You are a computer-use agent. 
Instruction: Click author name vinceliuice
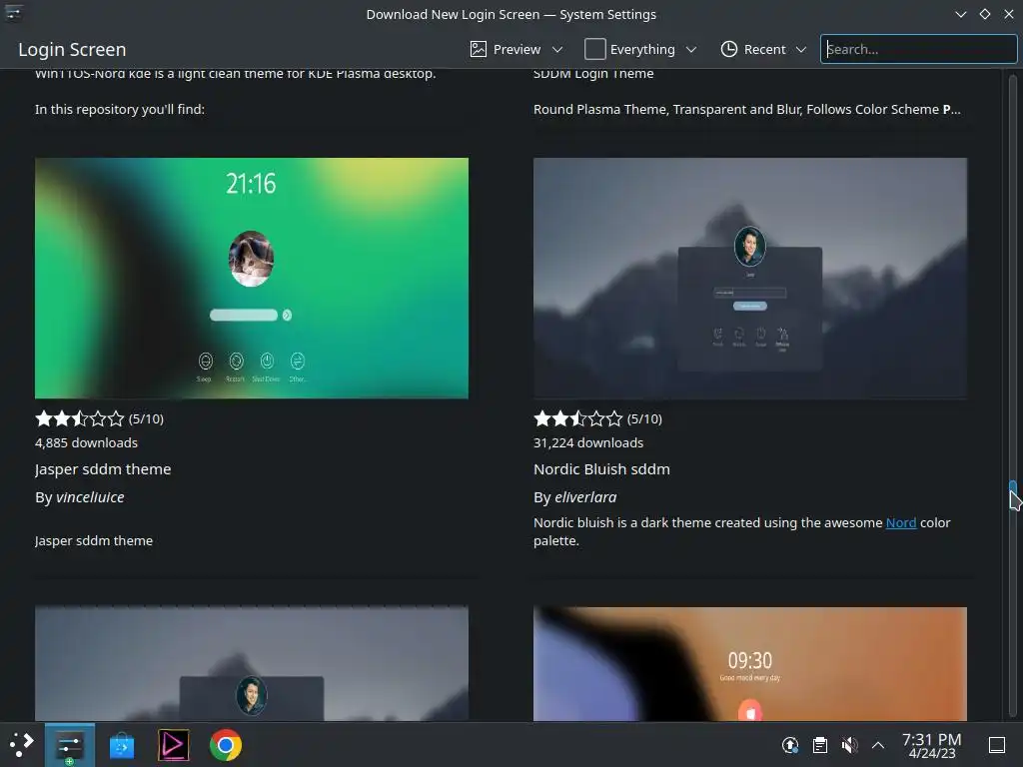click(x=90, y=497)
